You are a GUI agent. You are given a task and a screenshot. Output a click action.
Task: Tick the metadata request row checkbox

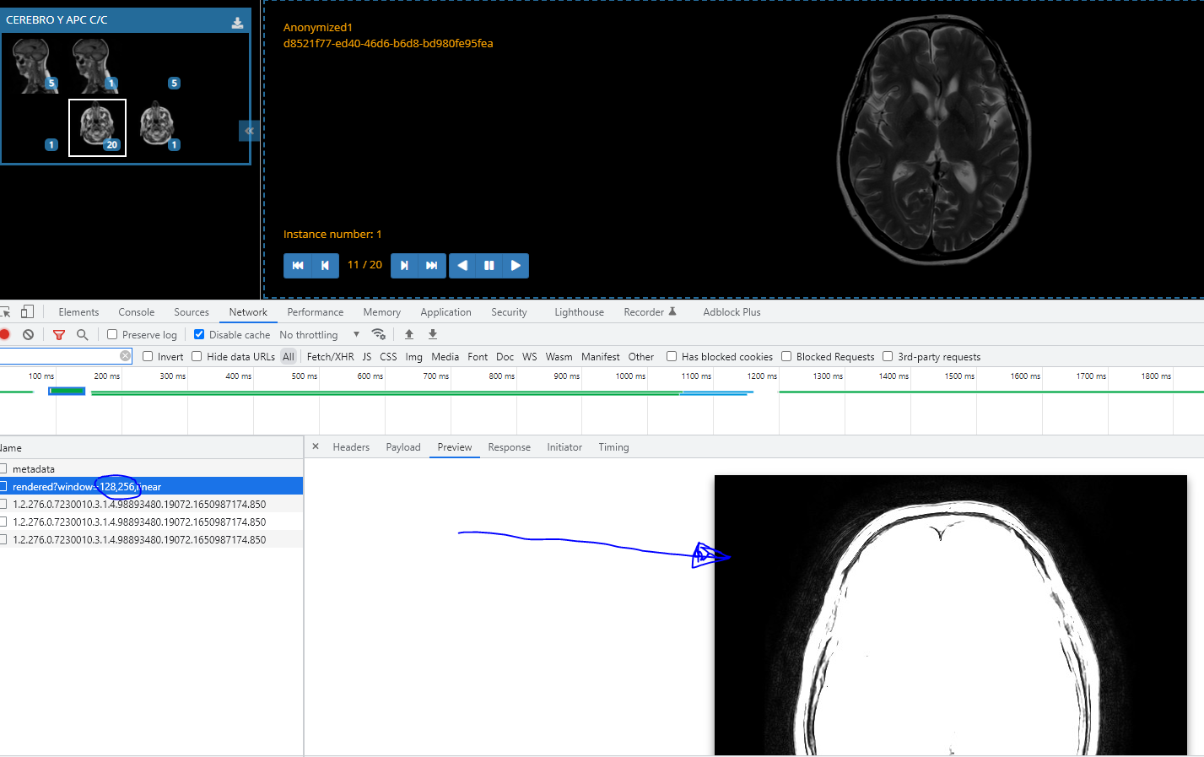tap(3, 468)
